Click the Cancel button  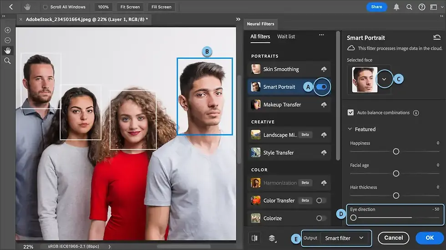pos(393,238)
